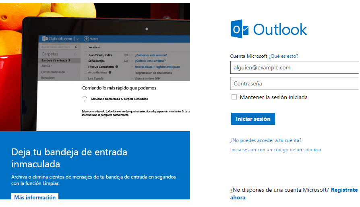Click Inicia sesión con un código link
Image resolution: width=360 pixels, height=207 pixels.
point(275,150)
